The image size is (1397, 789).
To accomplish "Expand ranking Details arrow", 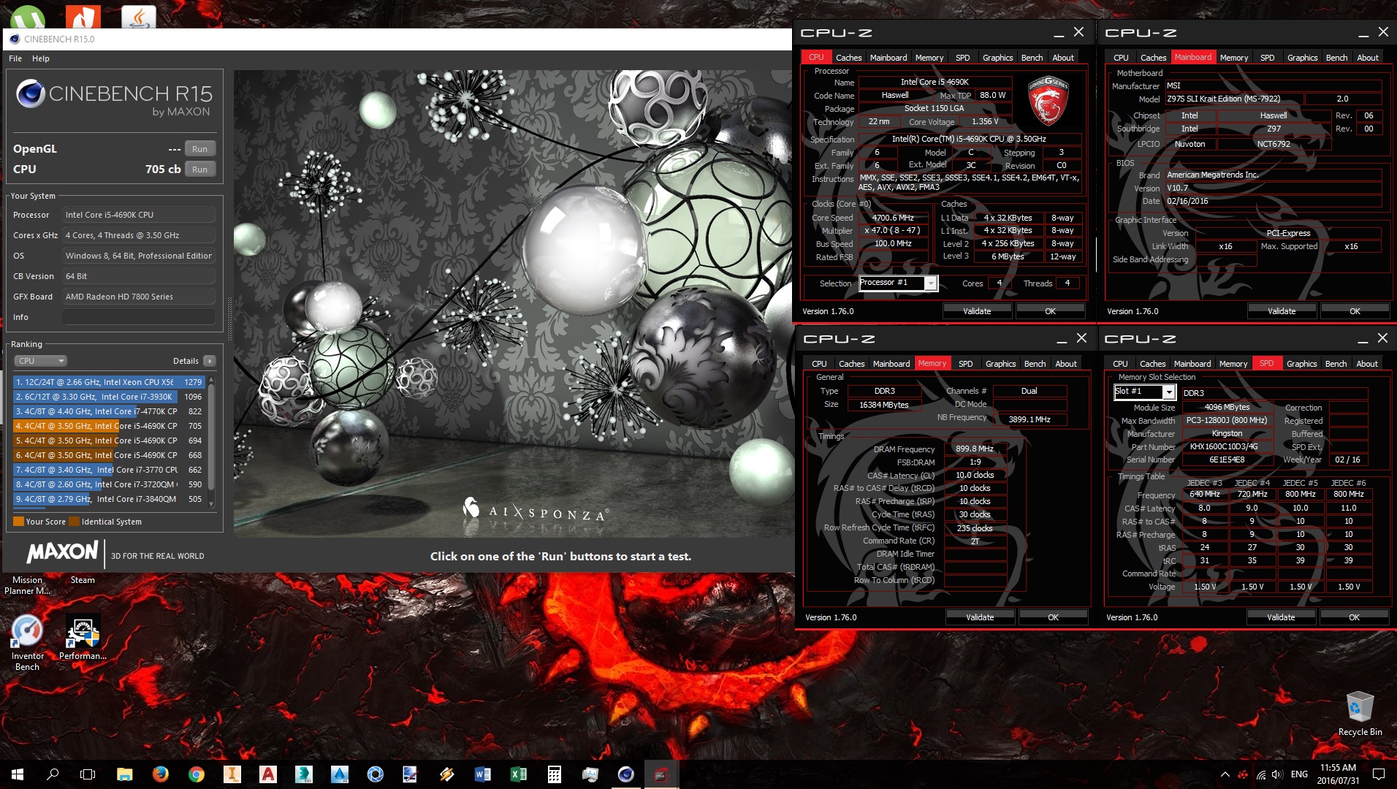I will click(210, 361).
